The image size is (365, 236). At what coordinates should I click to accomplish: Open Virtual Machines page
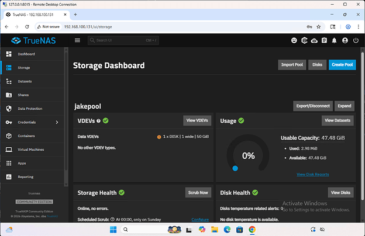tap(33, 150)
